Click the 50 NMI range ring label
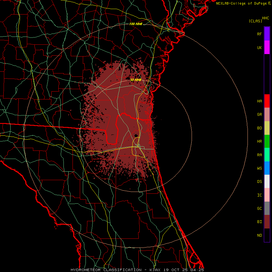272x272 pixels. (136, 80)
